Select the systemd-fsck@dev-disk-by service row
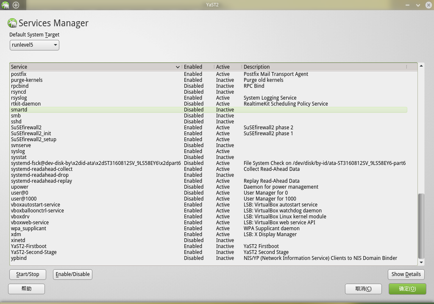The height and width of the screenshot is (304, 434). (209, 163)
